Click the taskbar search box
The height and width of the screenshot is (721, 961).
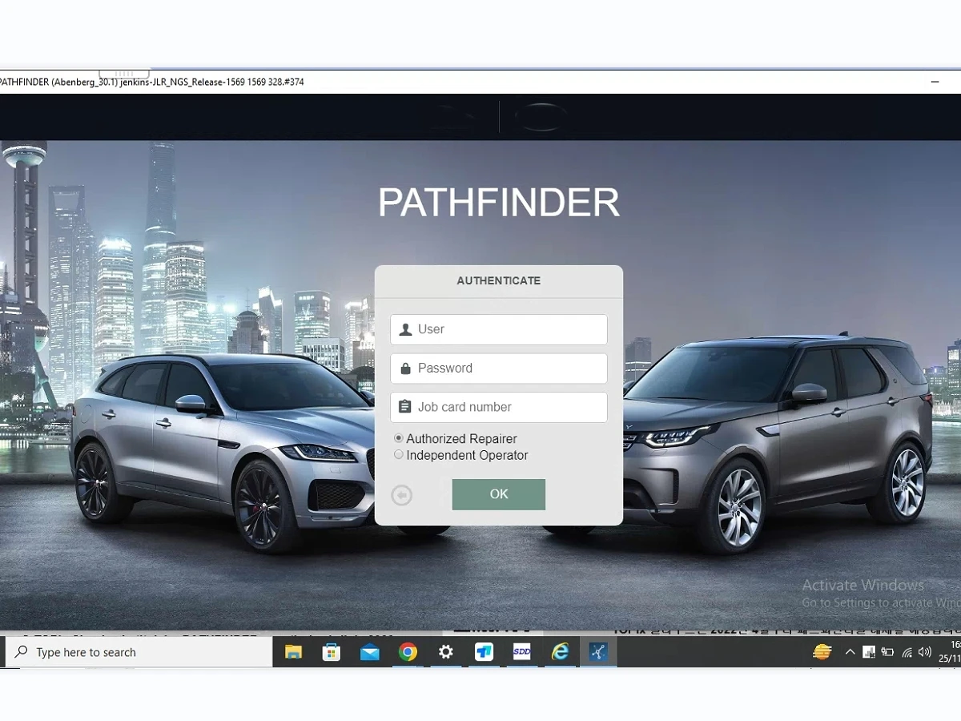point(139,652)
